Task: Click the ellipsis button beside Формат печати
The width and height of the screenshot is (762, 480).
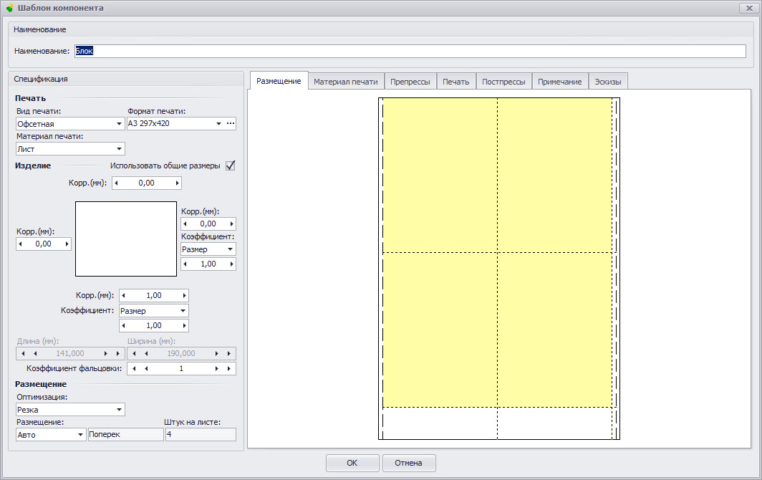Action: click(x=231, y=123)
